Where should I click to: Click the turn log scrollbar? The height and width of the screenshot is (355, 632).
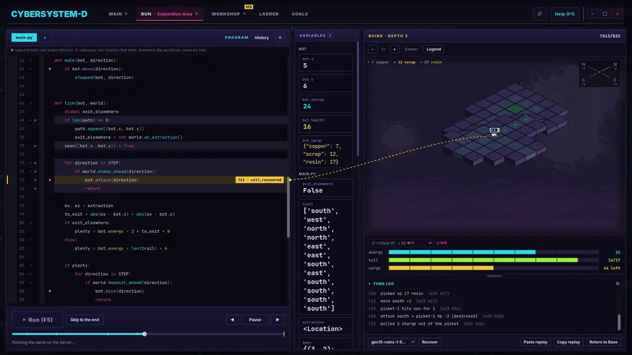tap(619, 322)
